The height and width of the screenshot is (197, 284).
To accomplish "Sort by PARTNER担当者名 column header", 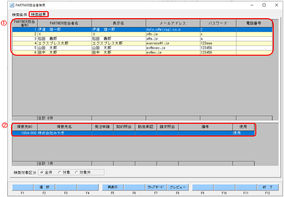I will (64, 23).
